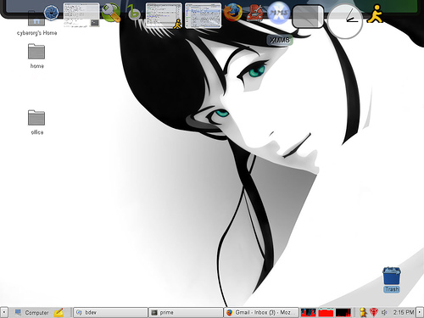424x318 pixels.
Task: Open the volume speaker tray icon
Action: pos(384,312)
